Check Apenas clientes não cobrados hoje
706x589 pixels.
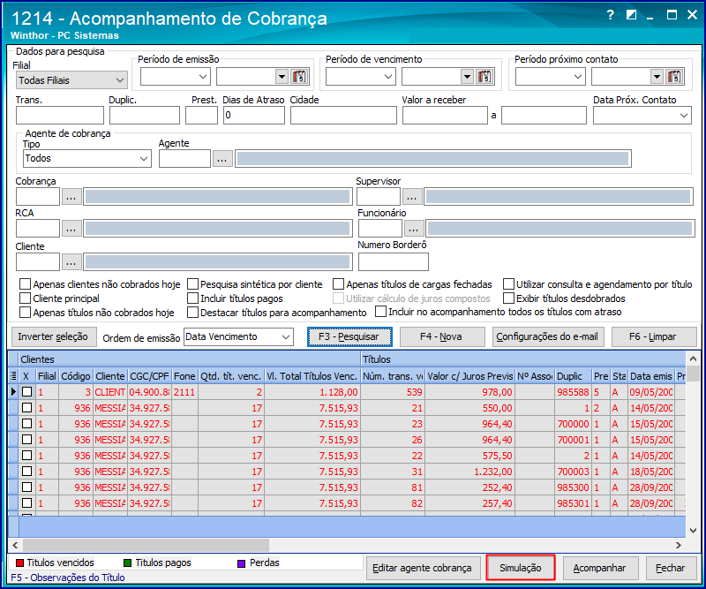click(x=26, y=284)
